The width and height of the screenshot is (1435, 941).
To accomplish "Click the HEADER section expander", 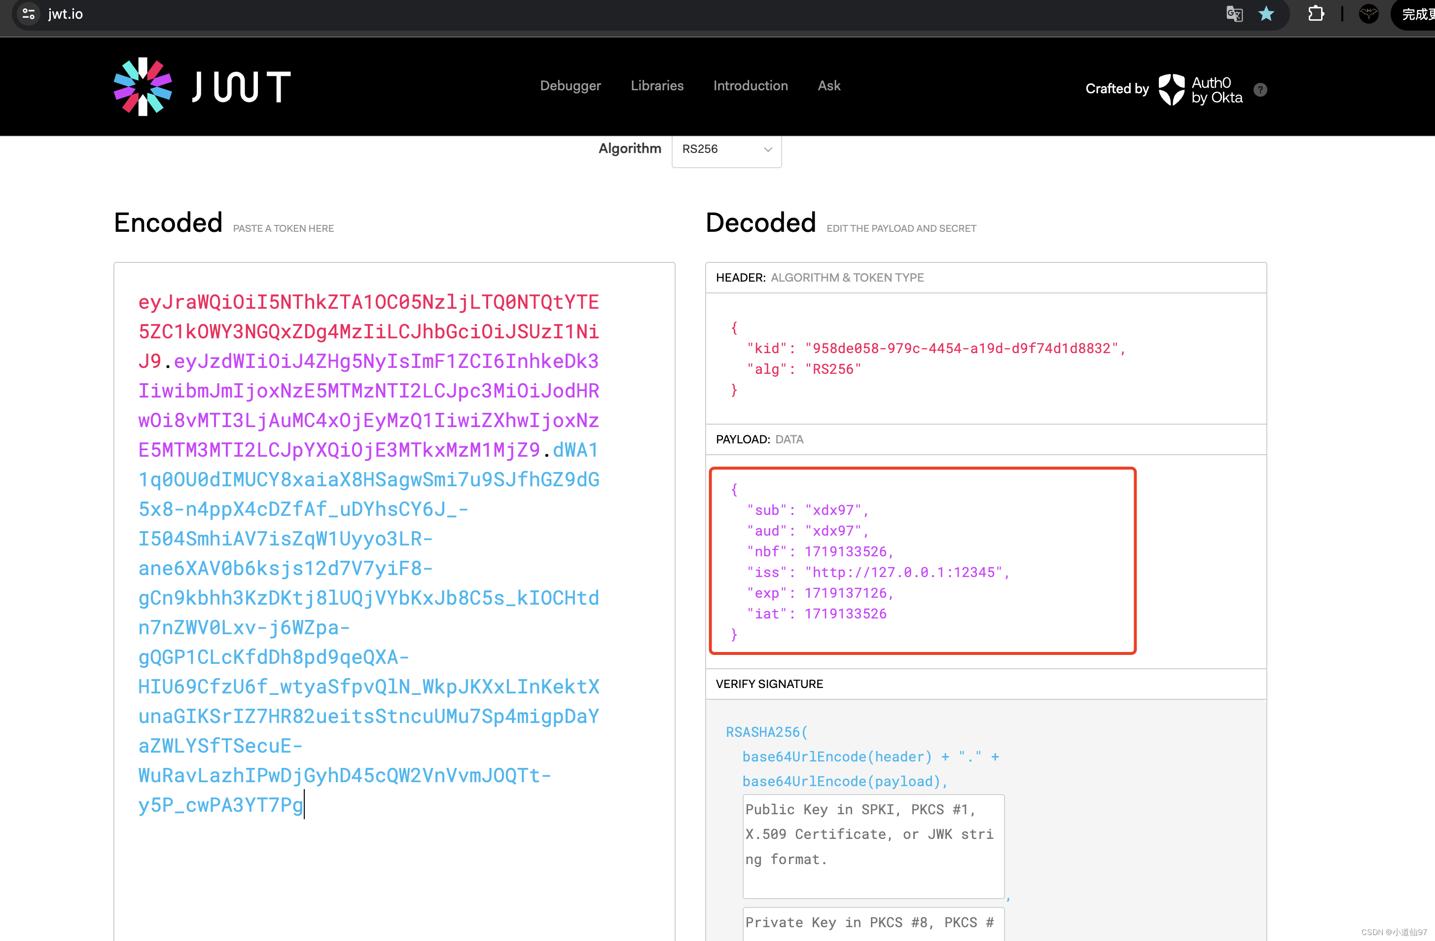I will point(987,276).
